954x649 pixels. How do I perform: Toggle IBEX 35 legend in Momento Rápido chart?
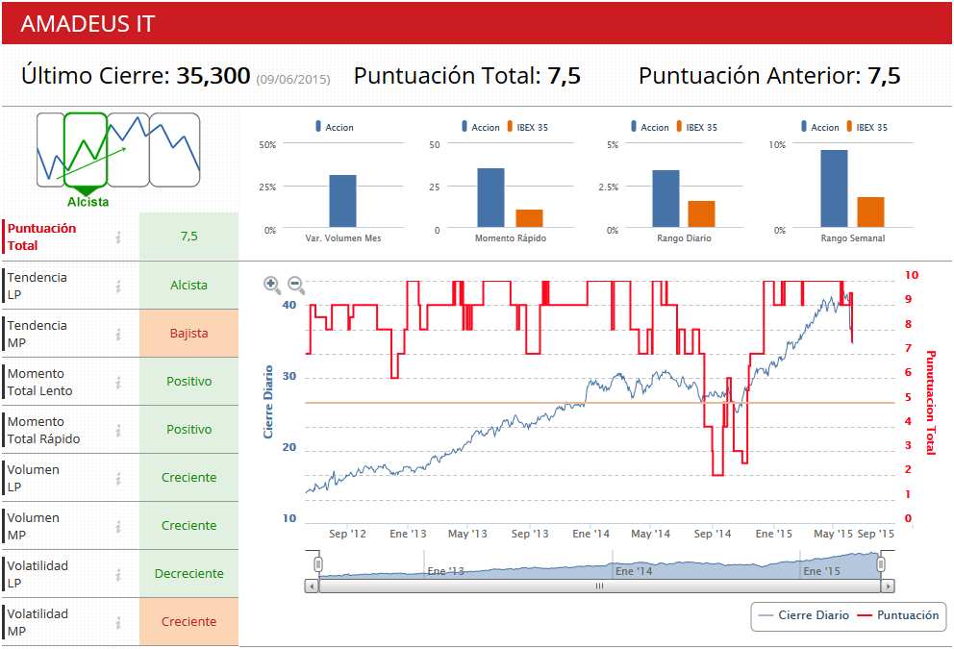528,127
